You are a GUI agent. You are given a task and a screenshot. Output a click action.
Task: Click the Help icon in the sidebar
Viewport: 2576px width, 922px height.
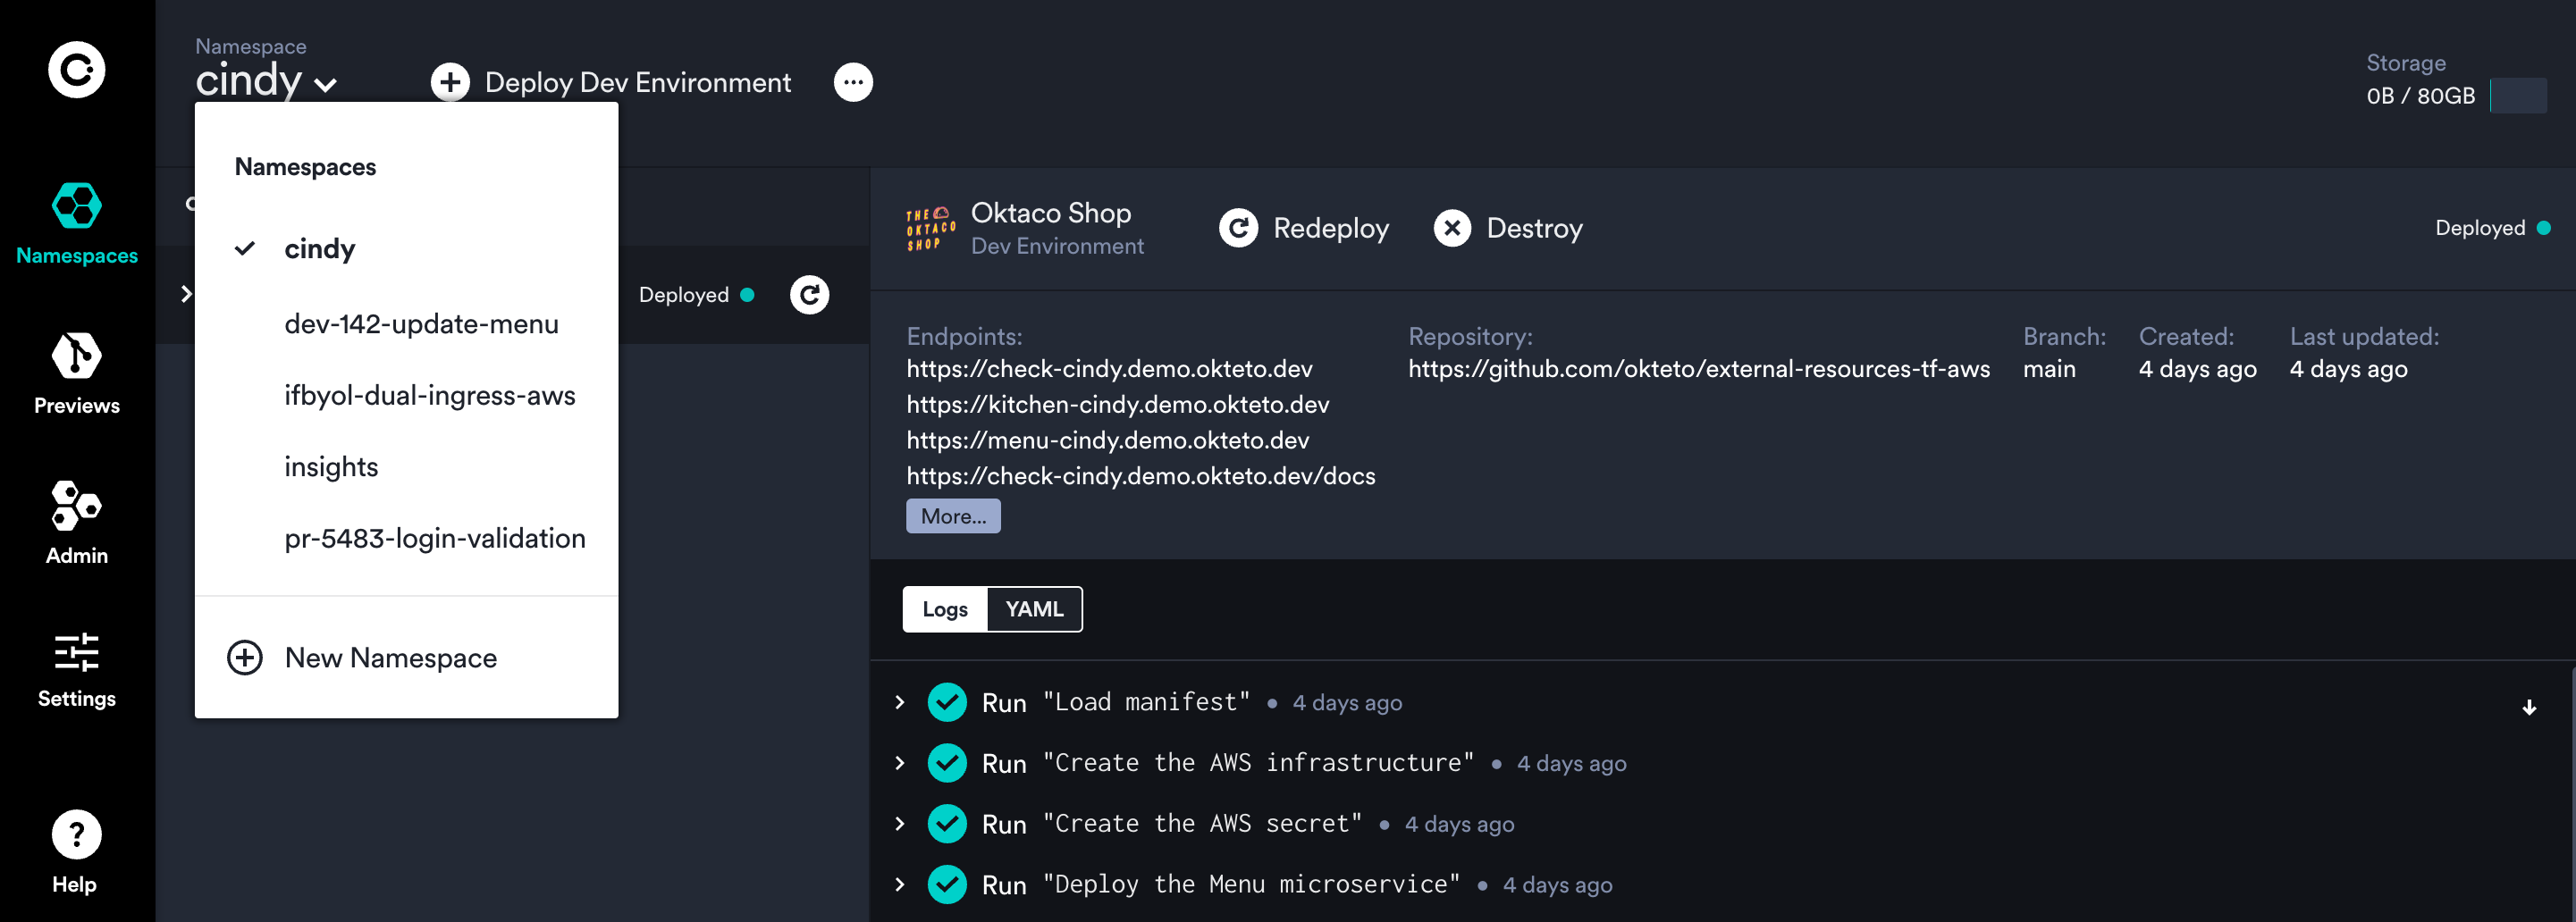76,834
